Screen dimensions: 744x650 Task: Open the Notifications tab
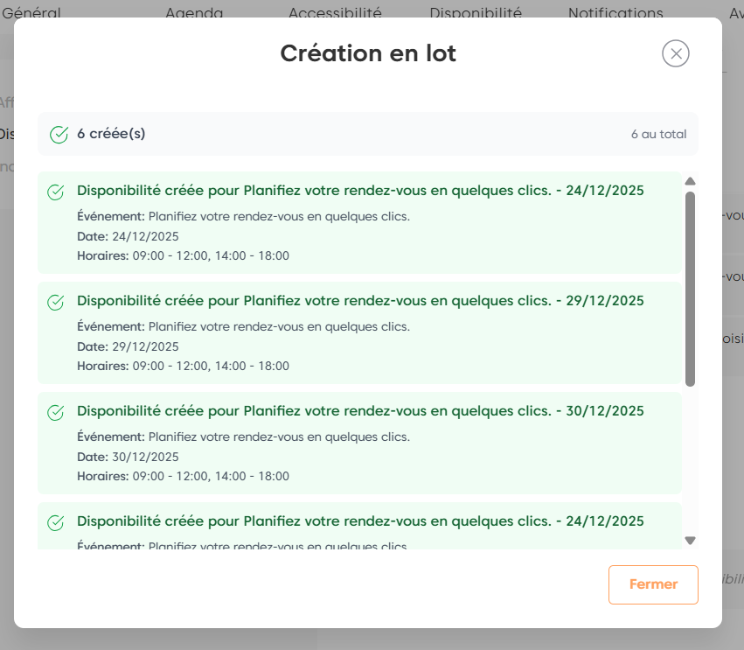point(615,13)
